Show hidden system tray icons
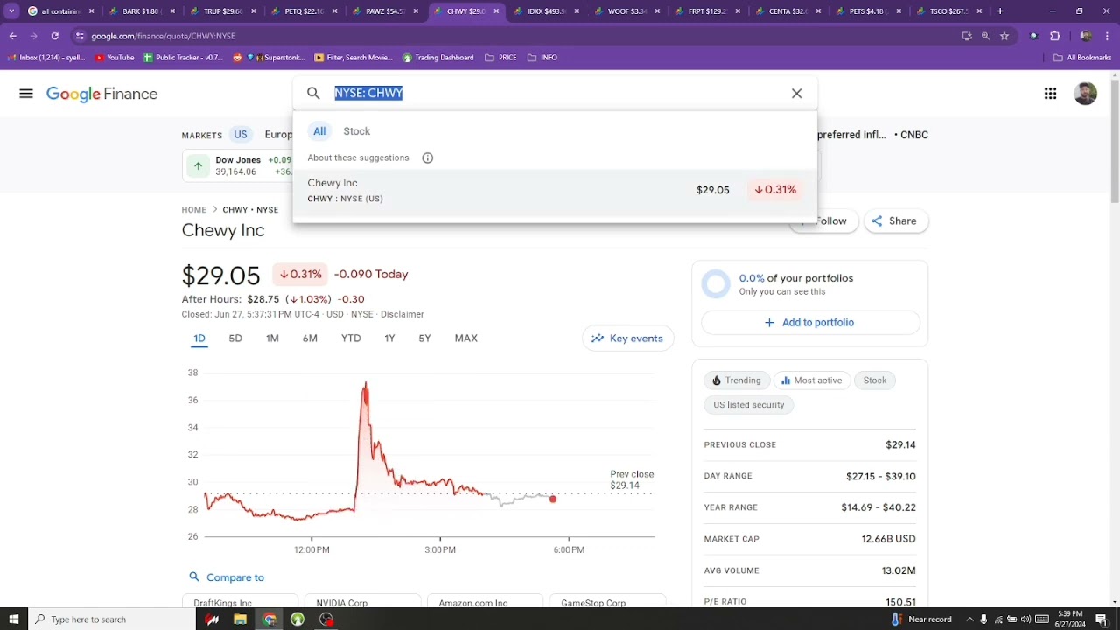This screenshot has width=1120, height=630. coord(969,619)
